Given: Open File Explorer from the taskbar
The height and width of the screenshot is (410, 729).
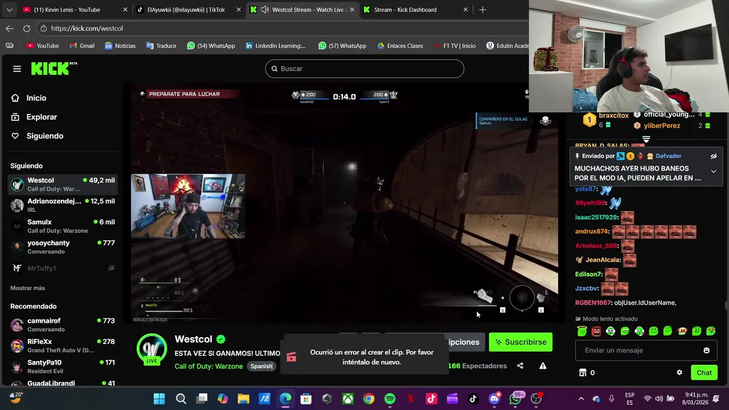Looking at the screenshot, I should click(x=243, y=399).
